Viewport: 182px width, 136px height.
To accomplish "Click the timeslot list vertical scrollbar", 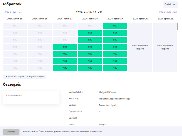I will (177, 27).
